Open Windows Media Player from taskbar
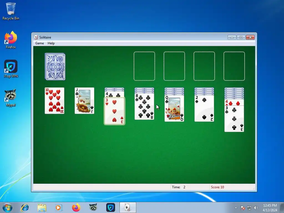The image size is (284, 213). 59,207
